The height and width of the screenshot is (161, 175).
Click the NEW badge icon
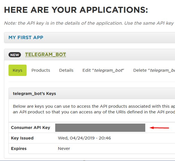click(15, 55)
